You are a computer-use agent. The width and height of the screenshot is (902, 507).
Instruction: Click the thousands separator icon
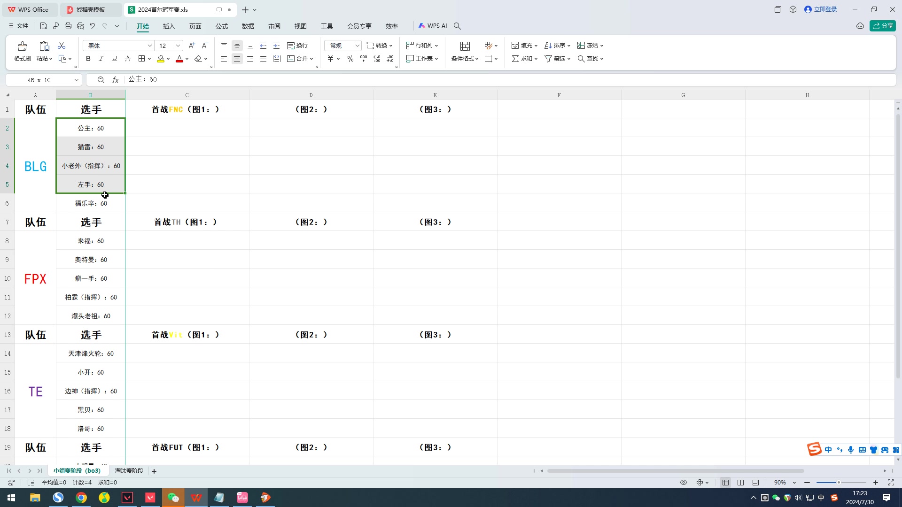(364, 59)
